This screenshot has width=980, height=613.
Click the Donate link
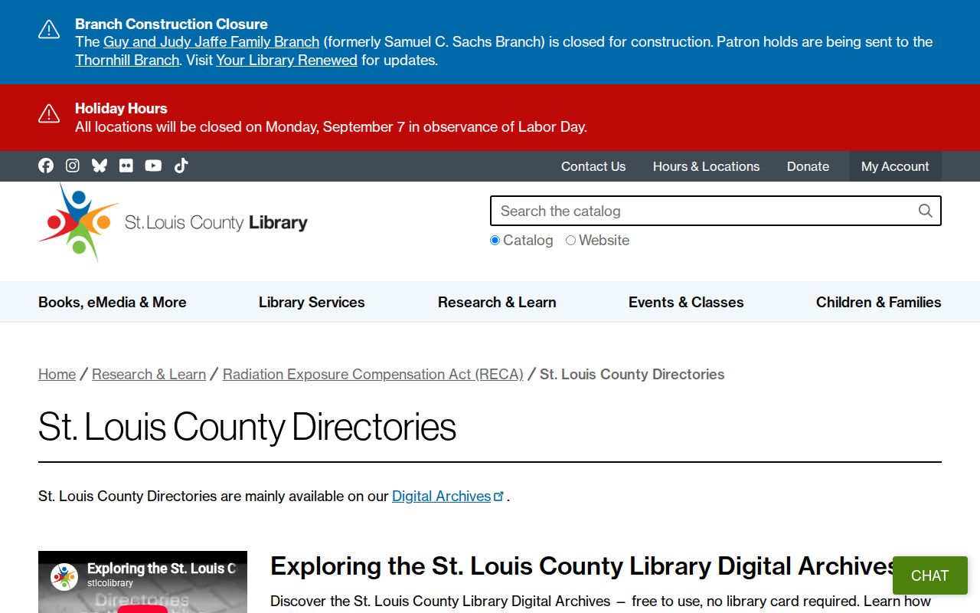pyautogui.click(x=808, y=166)
